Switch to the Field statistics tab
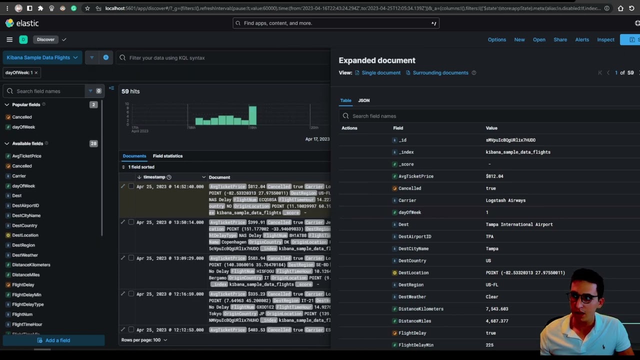The height and width of the screenshot is (360, 640). (x=167, y=156)
